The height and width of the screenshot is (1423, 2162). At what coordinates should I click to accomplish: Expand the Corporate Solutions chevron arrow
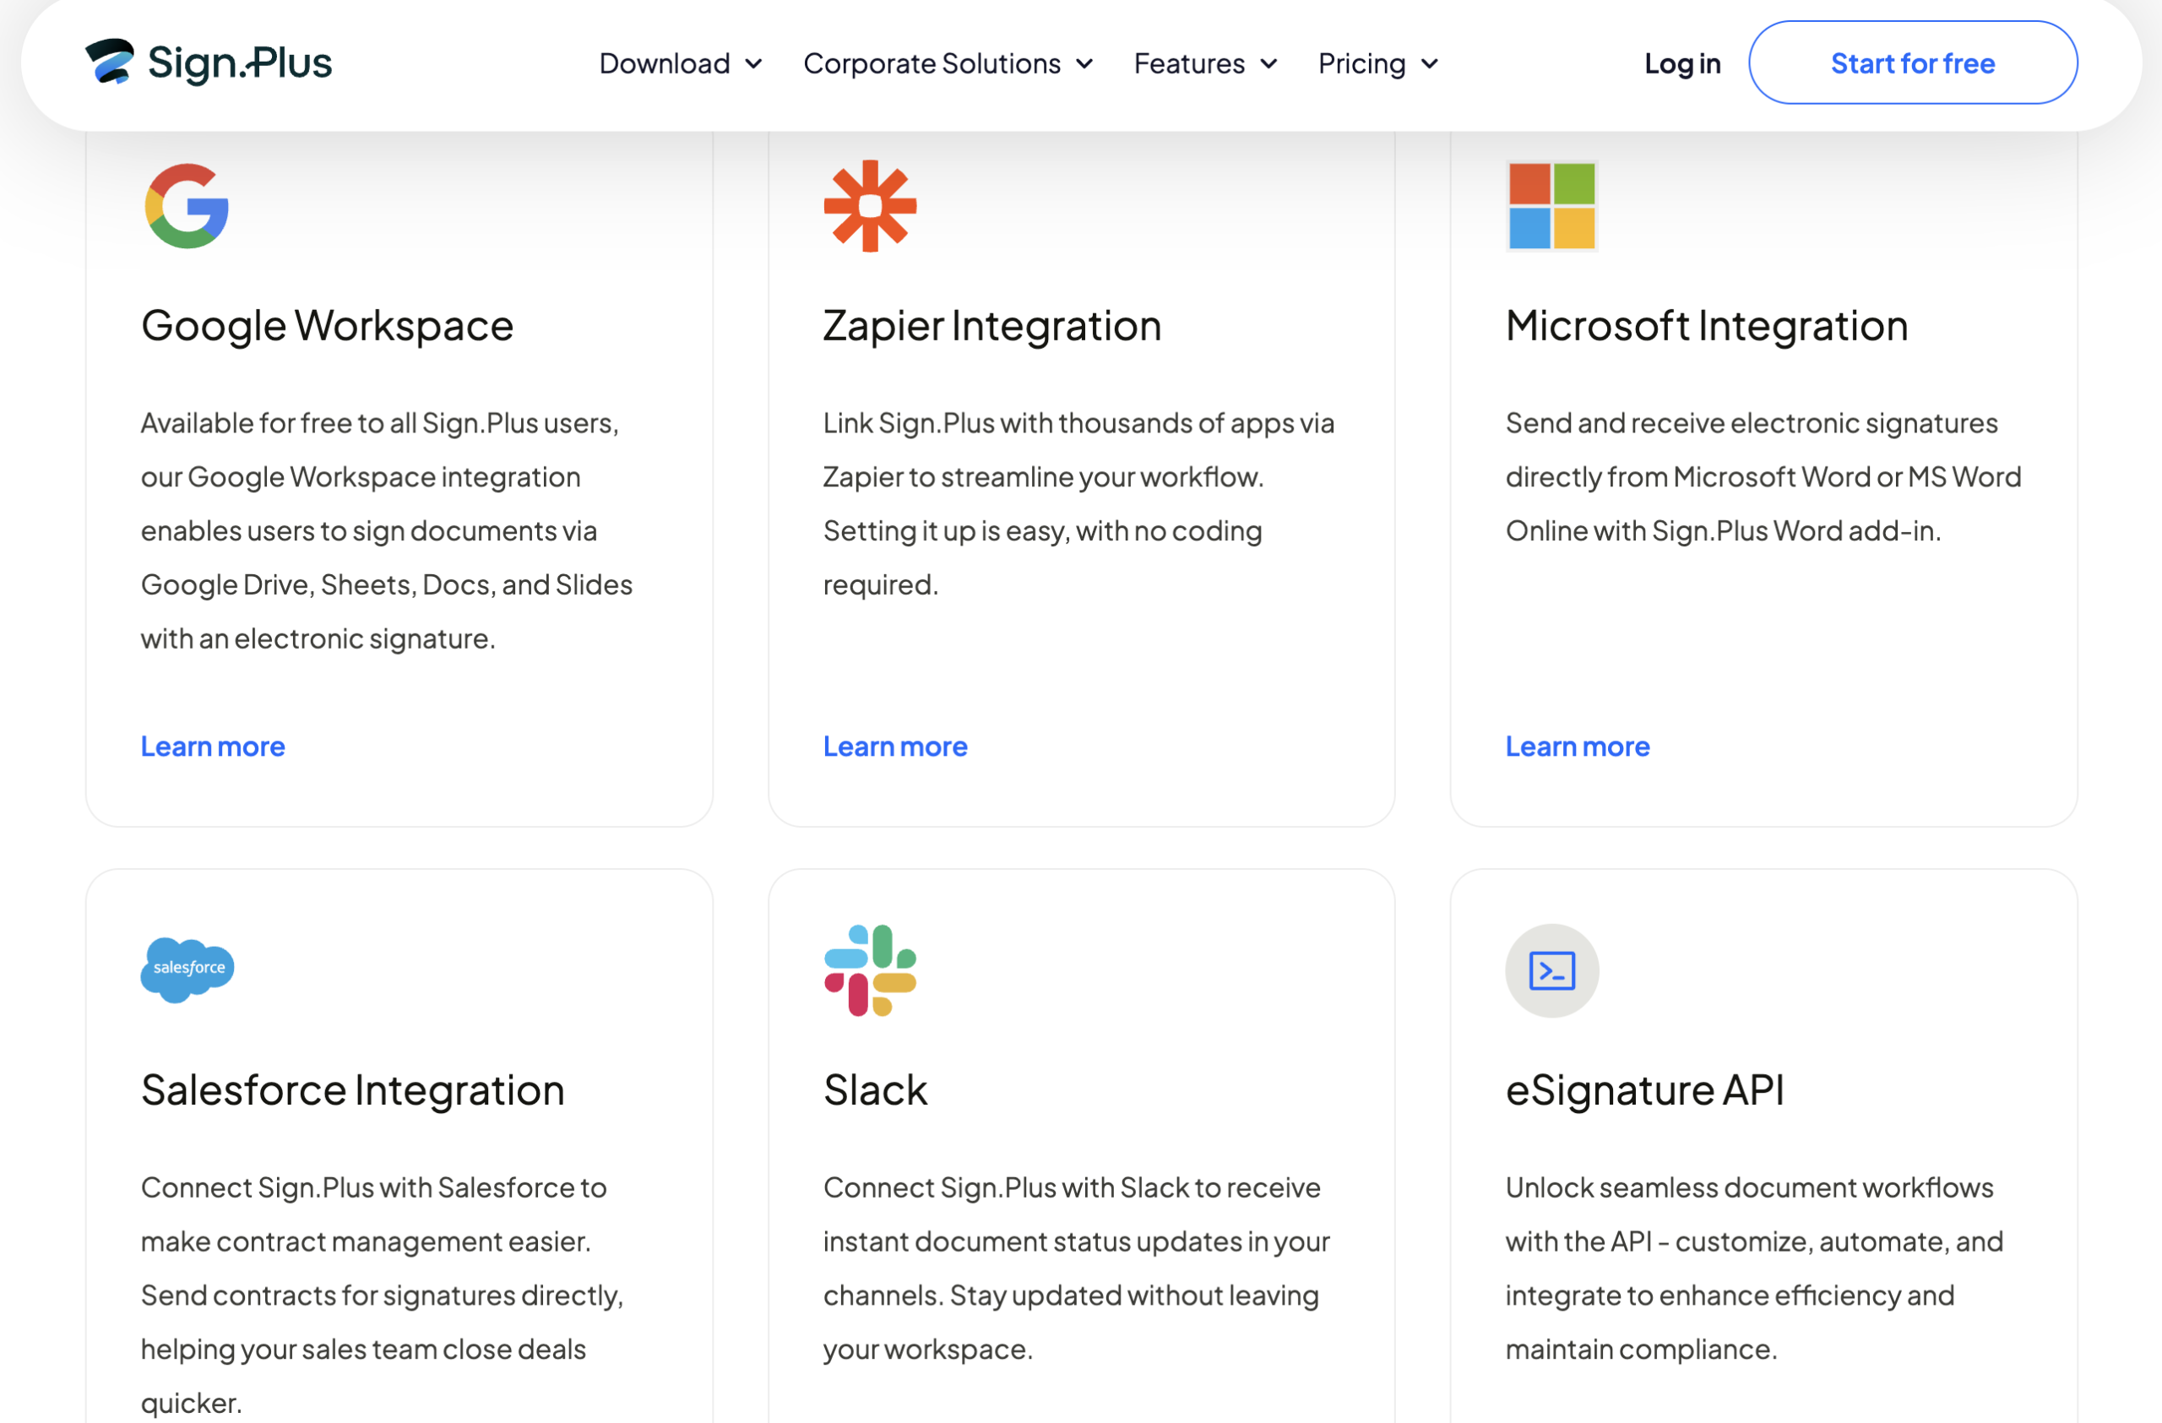coord(1084,63)
